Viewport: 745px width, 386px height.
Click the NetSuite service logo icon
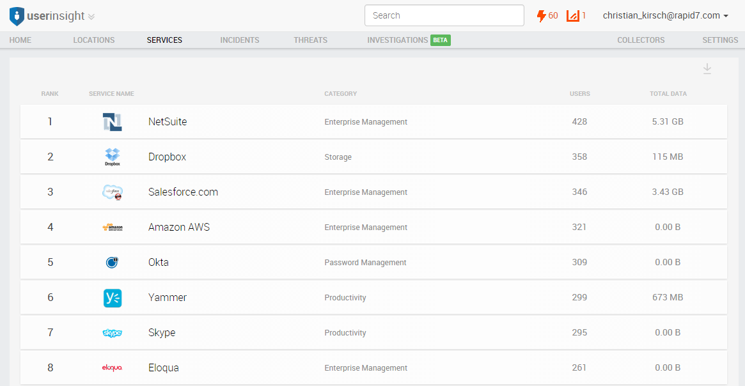tap(113, 122)
